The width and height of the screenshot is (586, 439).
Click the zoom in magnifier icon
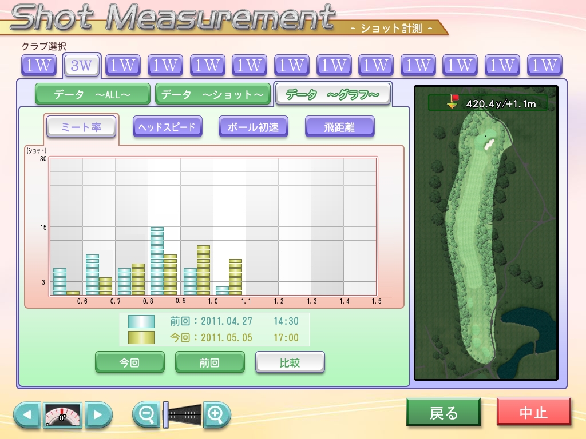tap(216, 414)
